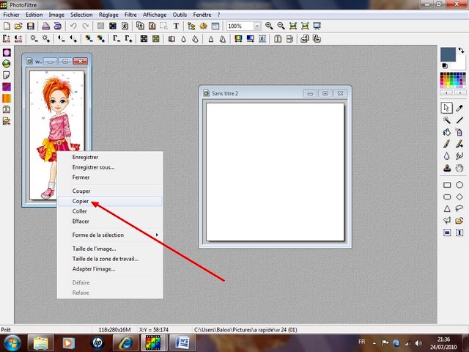469x352 pixels.
Task: Click the New document icon
Action: pos(7,26)
